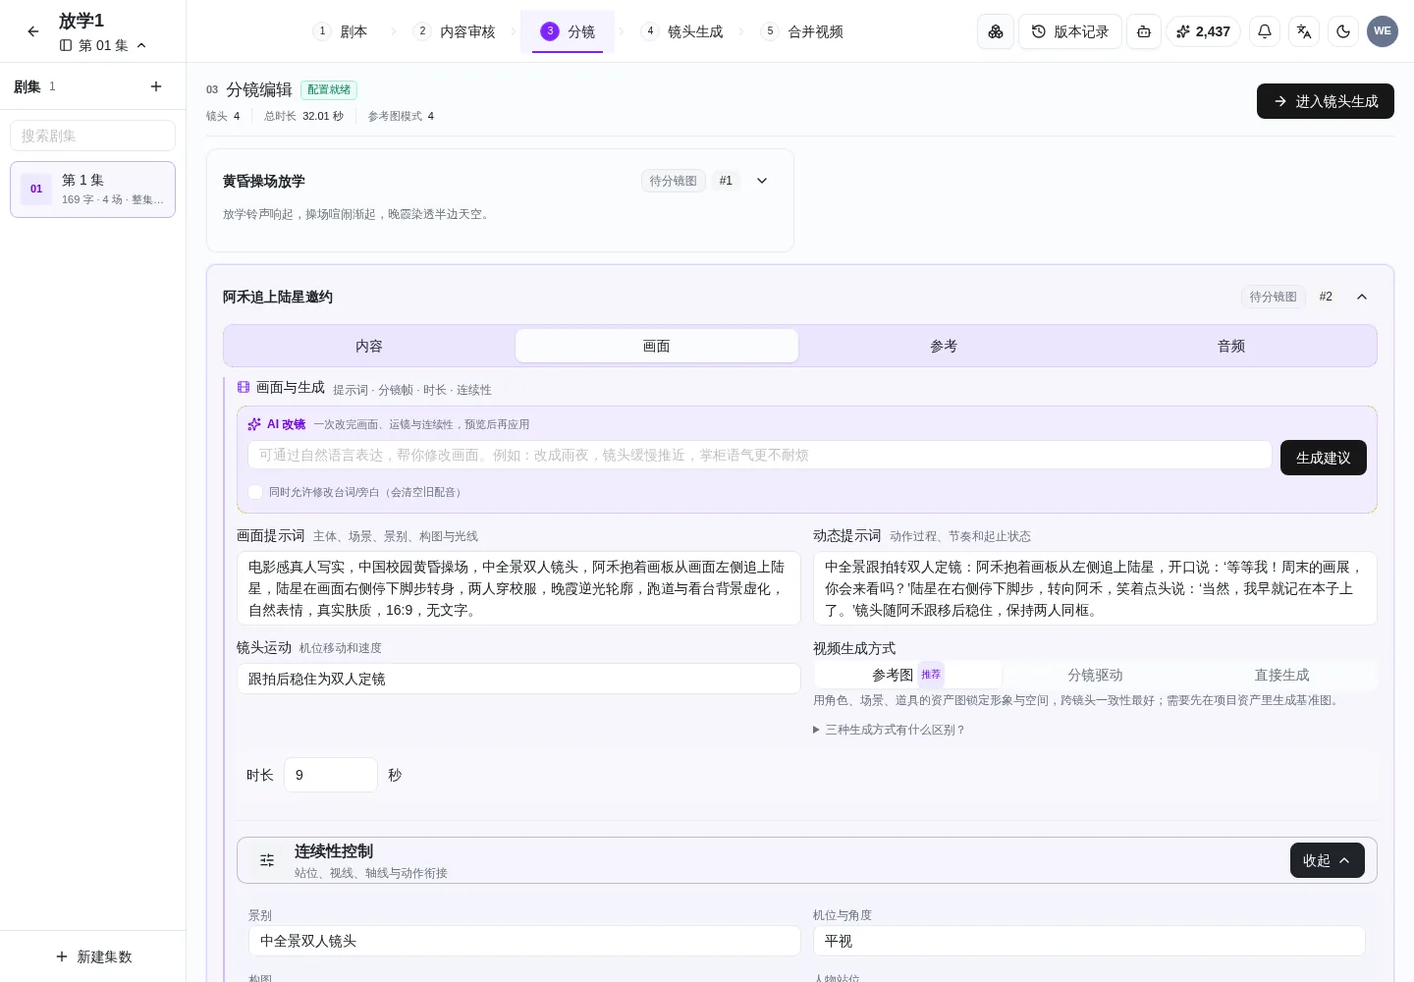Click the 景别 field 中全景双人镜头
Viewport: 1414px width, 982px height.
(524, 941)
